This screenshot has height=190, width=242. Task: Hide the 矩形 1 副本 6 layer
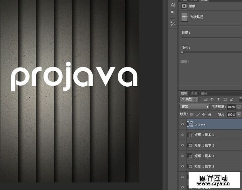tap(182, 135)
